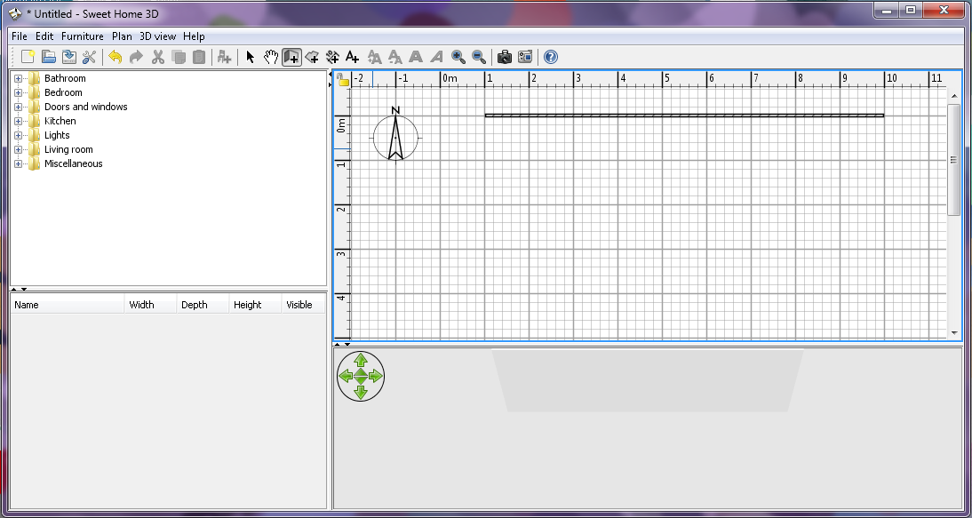Open the Help menu
The image size is (972, 518).
coord(194,36)
